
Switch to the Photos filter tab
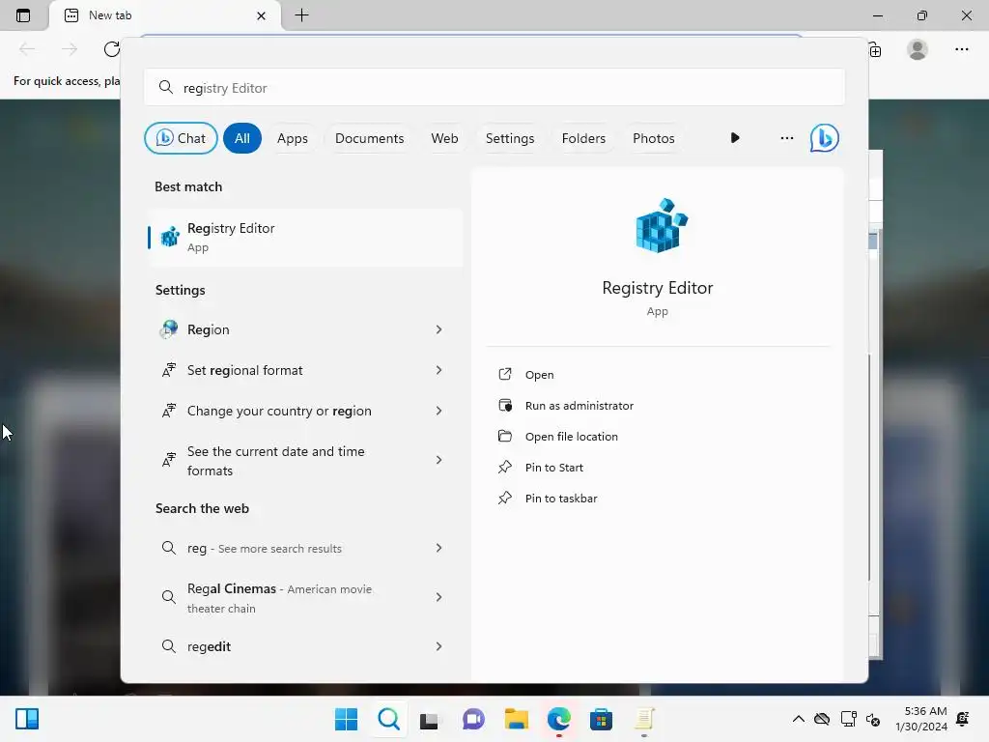(x=654, y=138)
